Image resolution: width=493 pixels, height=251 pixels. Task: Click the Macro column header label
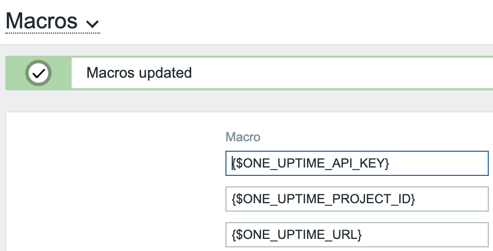coord(243,137)
